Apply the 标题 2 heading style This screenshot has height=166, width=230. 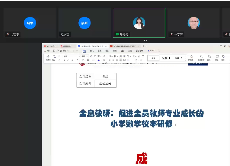click(x=178, y=58)
